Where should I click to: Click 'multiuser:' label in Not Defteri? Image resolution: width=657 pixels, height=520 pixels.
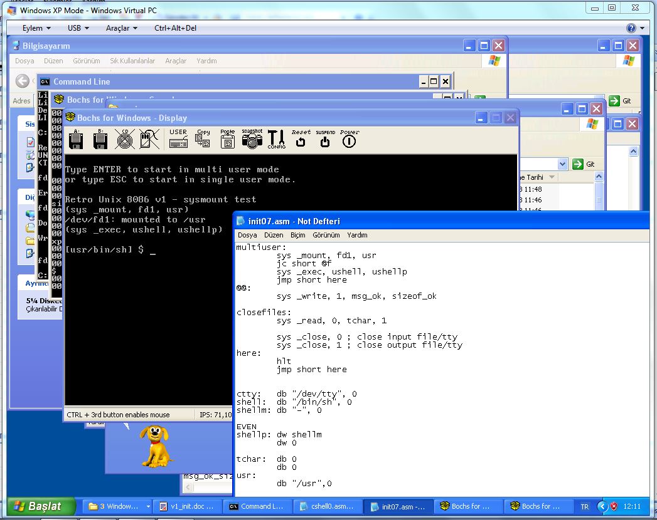click(x=261, y=247)
